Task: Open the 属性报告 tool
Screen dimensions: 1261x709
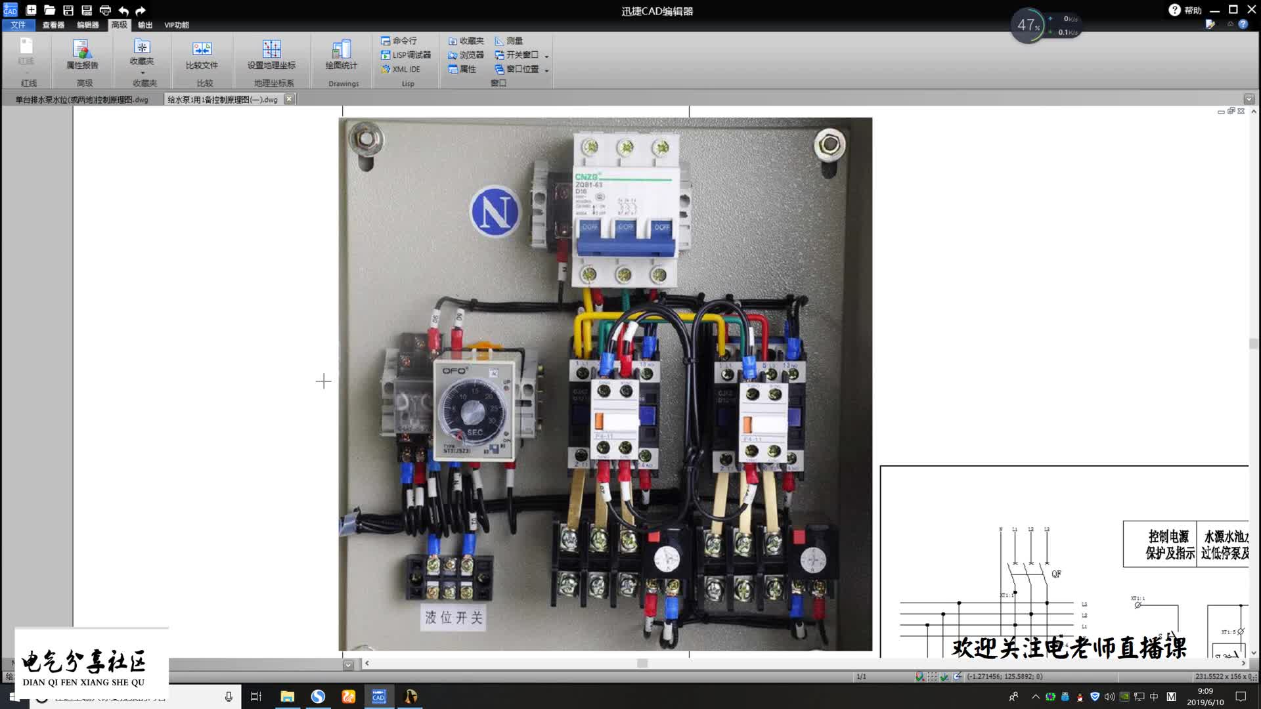Action: click(82, 54)
